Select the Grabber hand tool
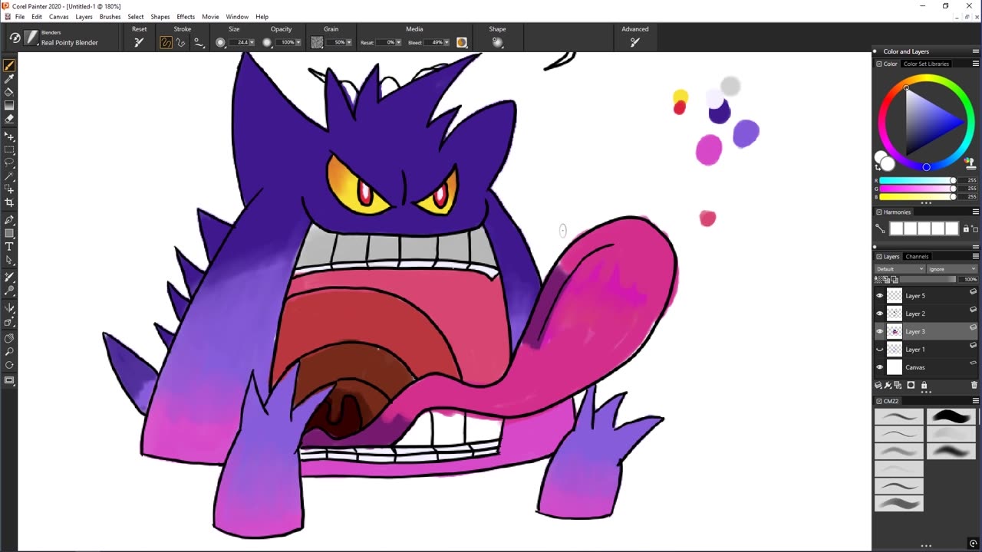Viewport: 982px width, 552px height. click(9, 338)
